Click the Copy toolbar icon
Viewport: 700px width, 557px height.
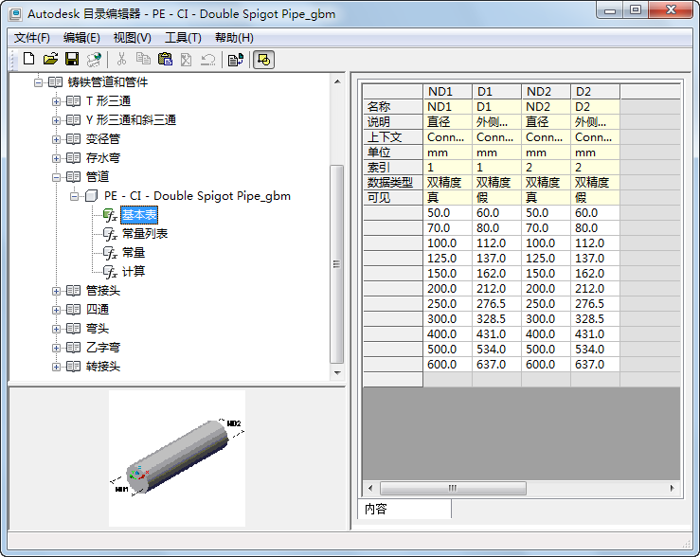coord(143,59)
